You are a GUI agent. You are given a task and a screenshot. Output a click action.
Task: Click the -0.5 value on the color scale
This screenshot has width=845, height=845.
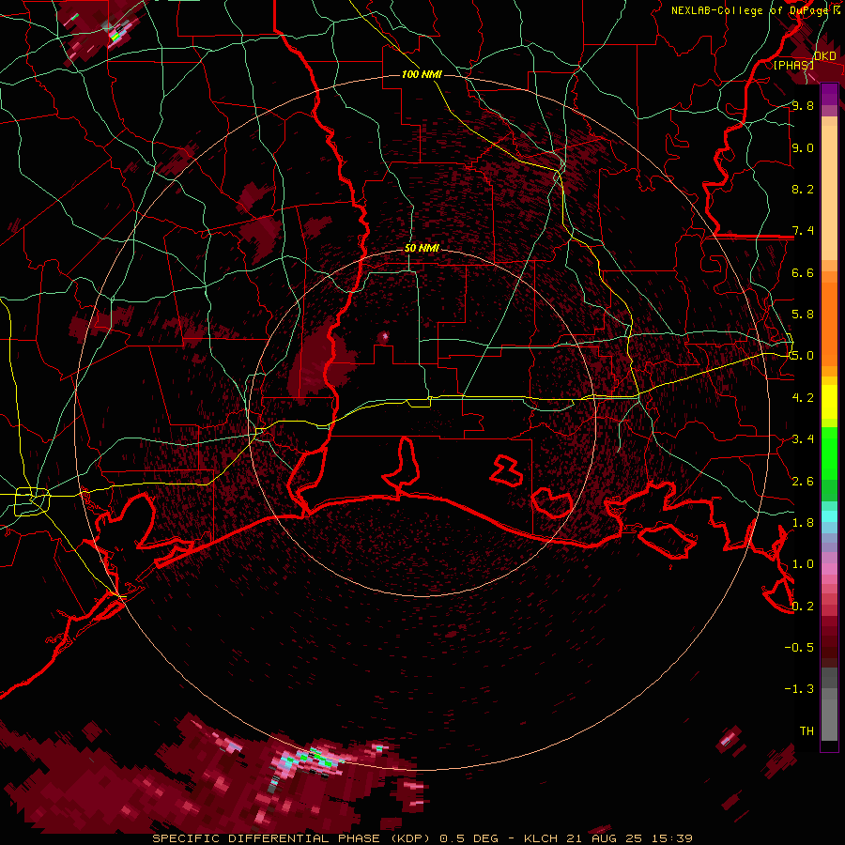(799, 647)
